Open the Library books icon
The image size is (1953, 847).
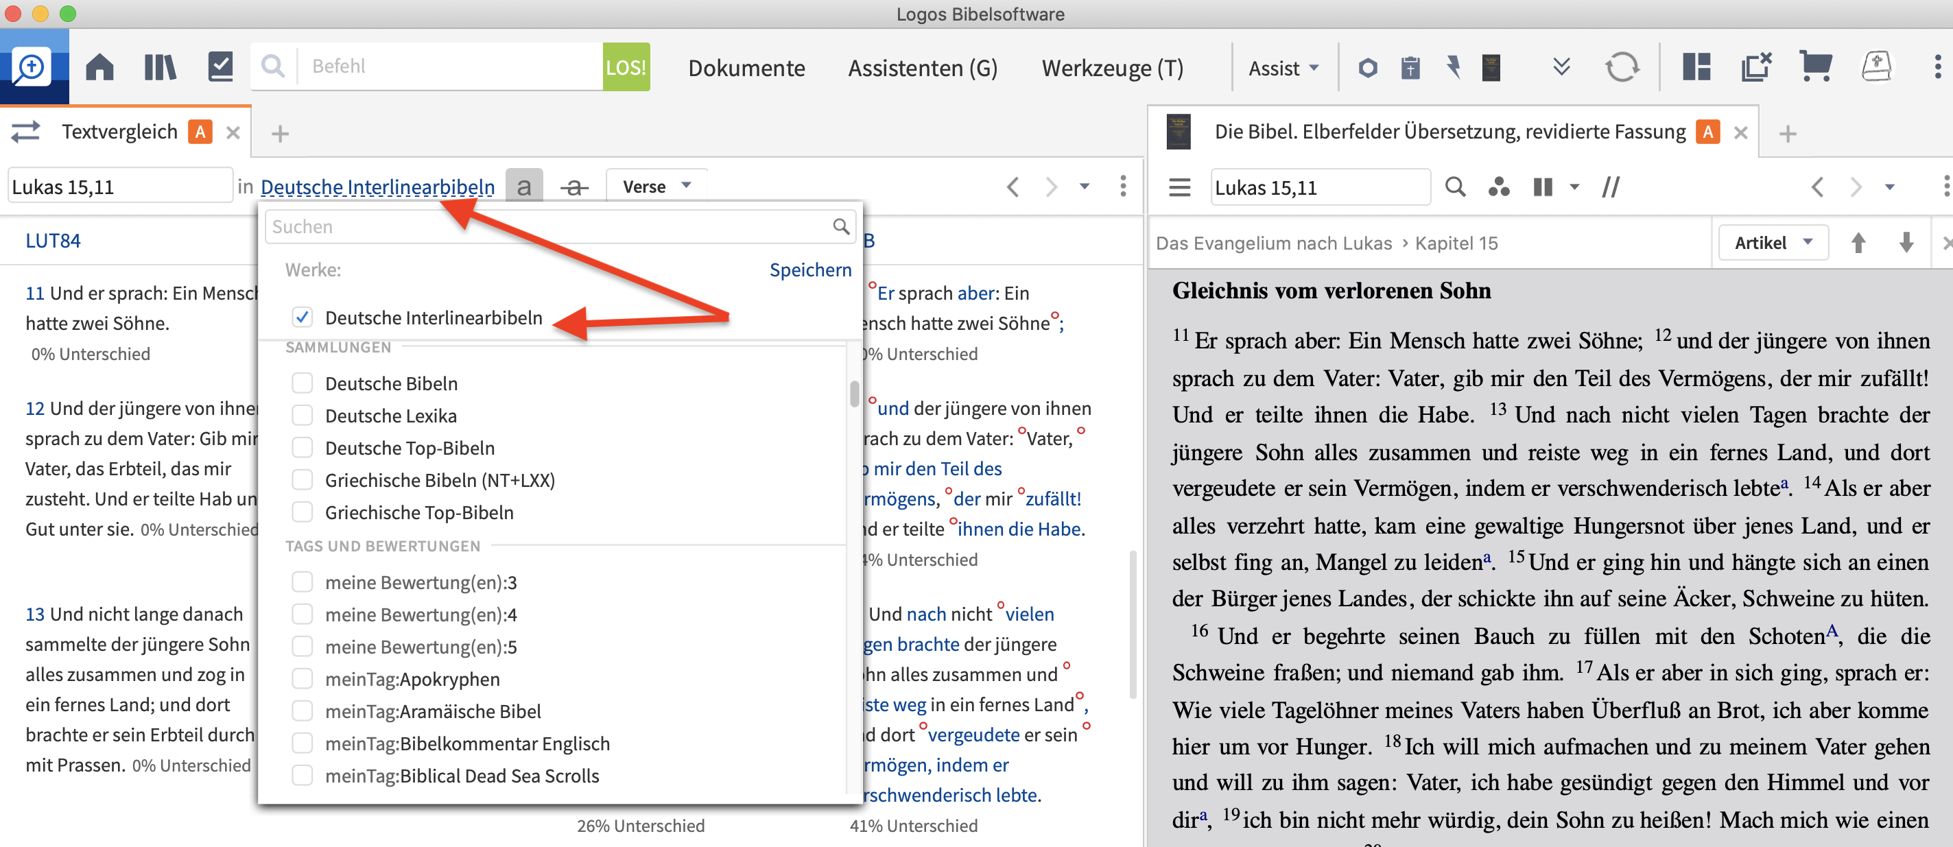click(x=160, y=67)
